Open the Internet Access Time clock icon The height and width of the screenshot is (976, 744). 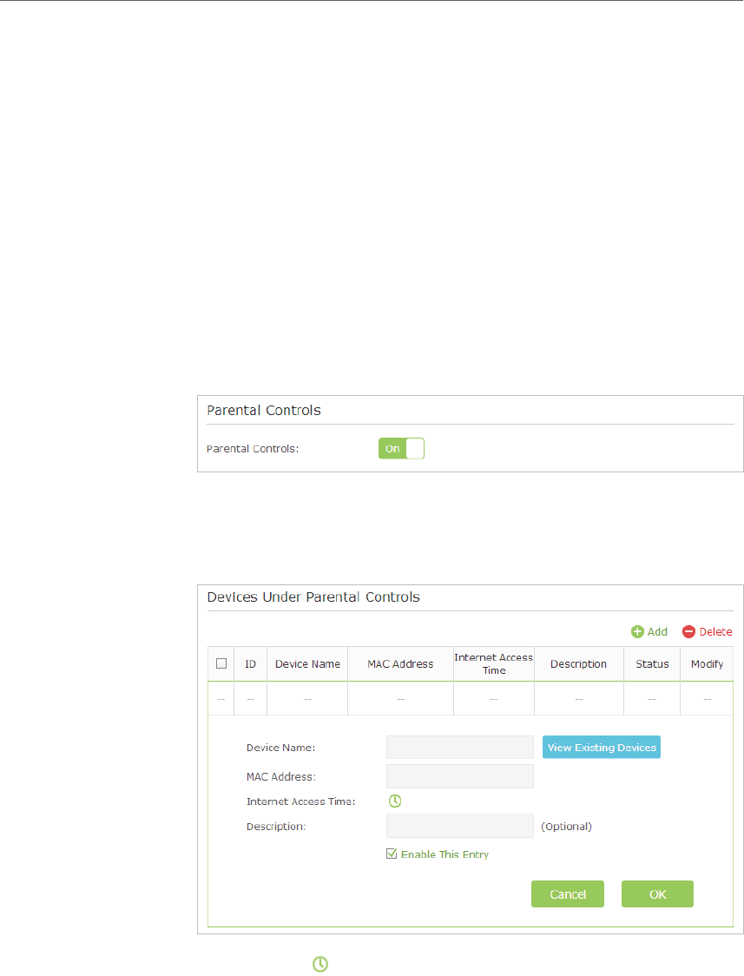point(395,801)
